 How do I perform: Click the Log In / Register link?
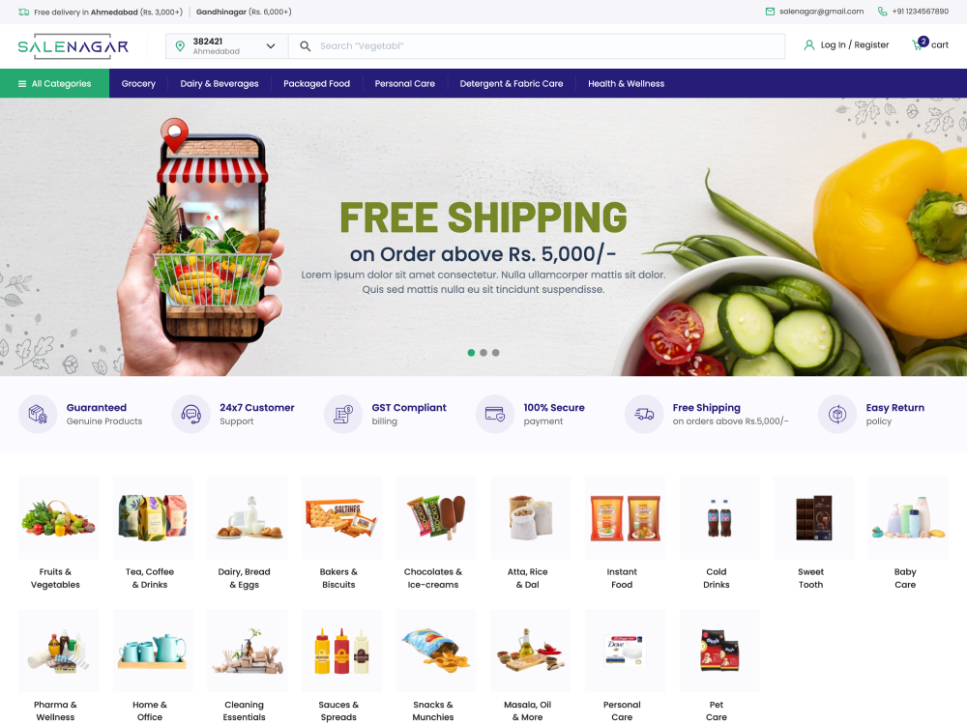(854, 45)
